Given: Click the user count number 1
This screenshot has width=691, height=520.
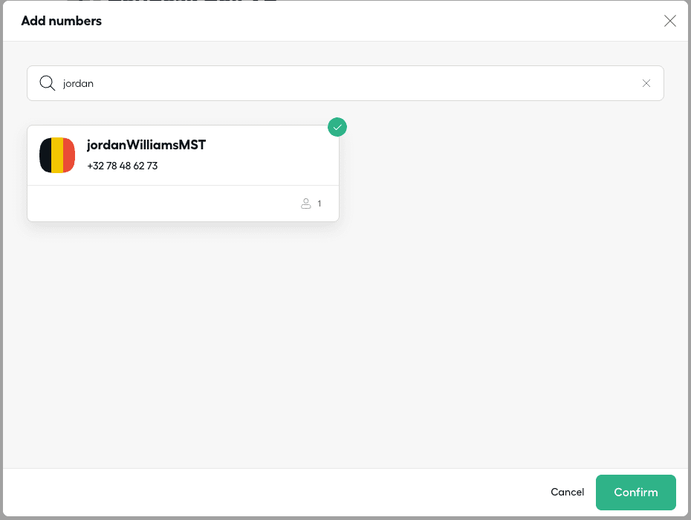Looking at the screenshot, I should (319, 204).
